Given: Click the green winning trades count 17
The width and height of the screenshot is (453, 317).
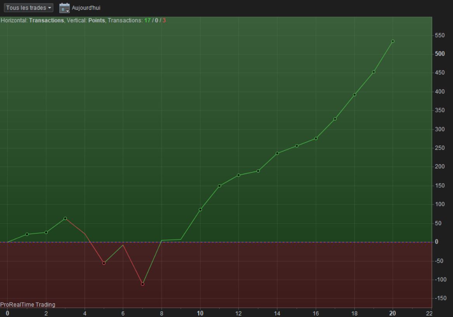Looking at the screenshot, I should click(148, 21).
